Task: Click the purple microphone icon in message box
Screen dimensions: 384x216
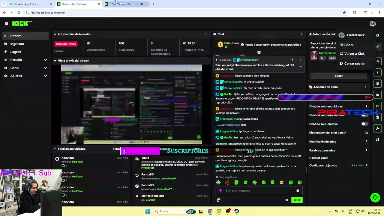Action: [x=220, y=190]
